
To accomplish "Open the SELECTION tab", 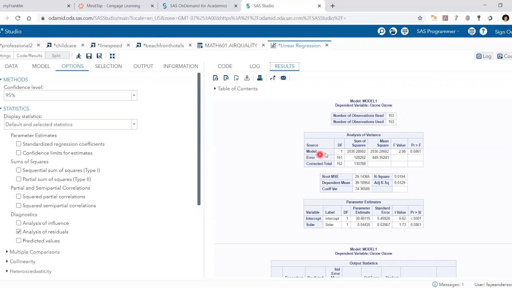I will [108, 66].
